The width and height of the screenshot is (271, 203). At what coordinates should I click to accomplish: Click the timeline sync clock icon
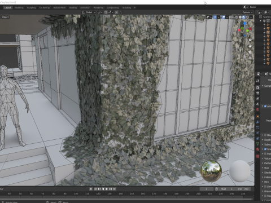pyautogui.click(x=216, y=189)
